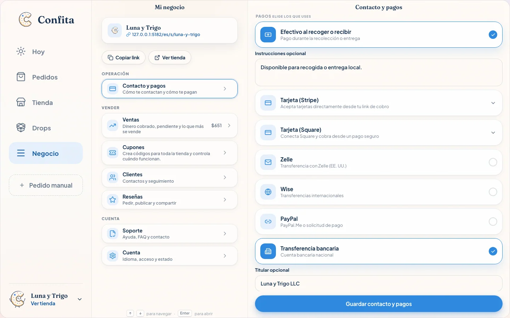Click Ver tienda link in bottom-left profile
510x318 pixels.
[43, 304]
